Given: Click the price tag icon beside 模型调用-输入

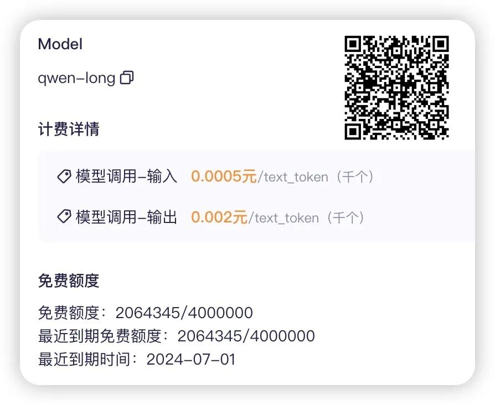Looking at the screenshot, I should (x=64, y=176).
